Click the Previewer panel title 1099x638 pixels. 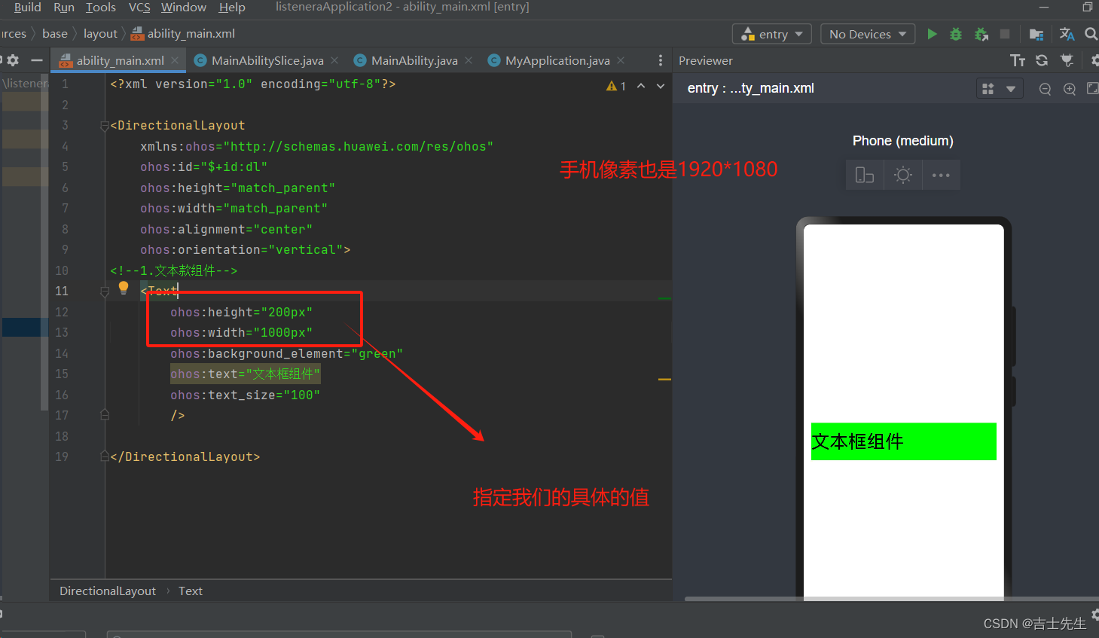[x=706, y=60]
